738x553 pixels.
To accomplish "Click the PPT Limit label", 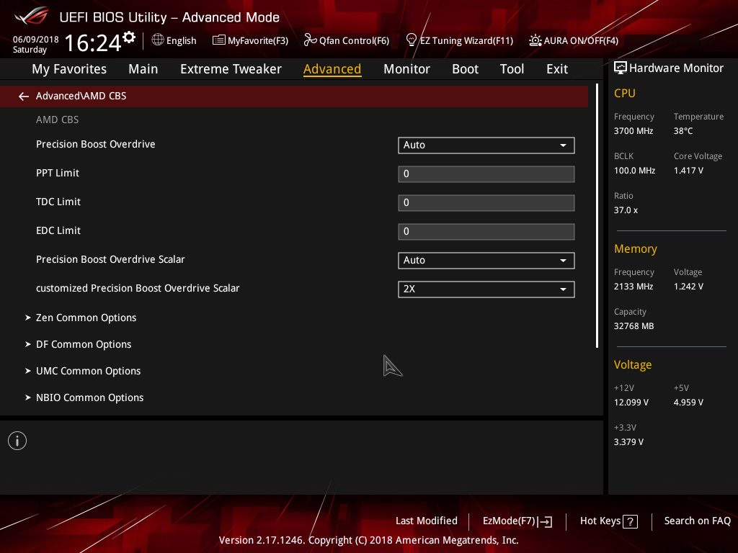I will point(58,173).
